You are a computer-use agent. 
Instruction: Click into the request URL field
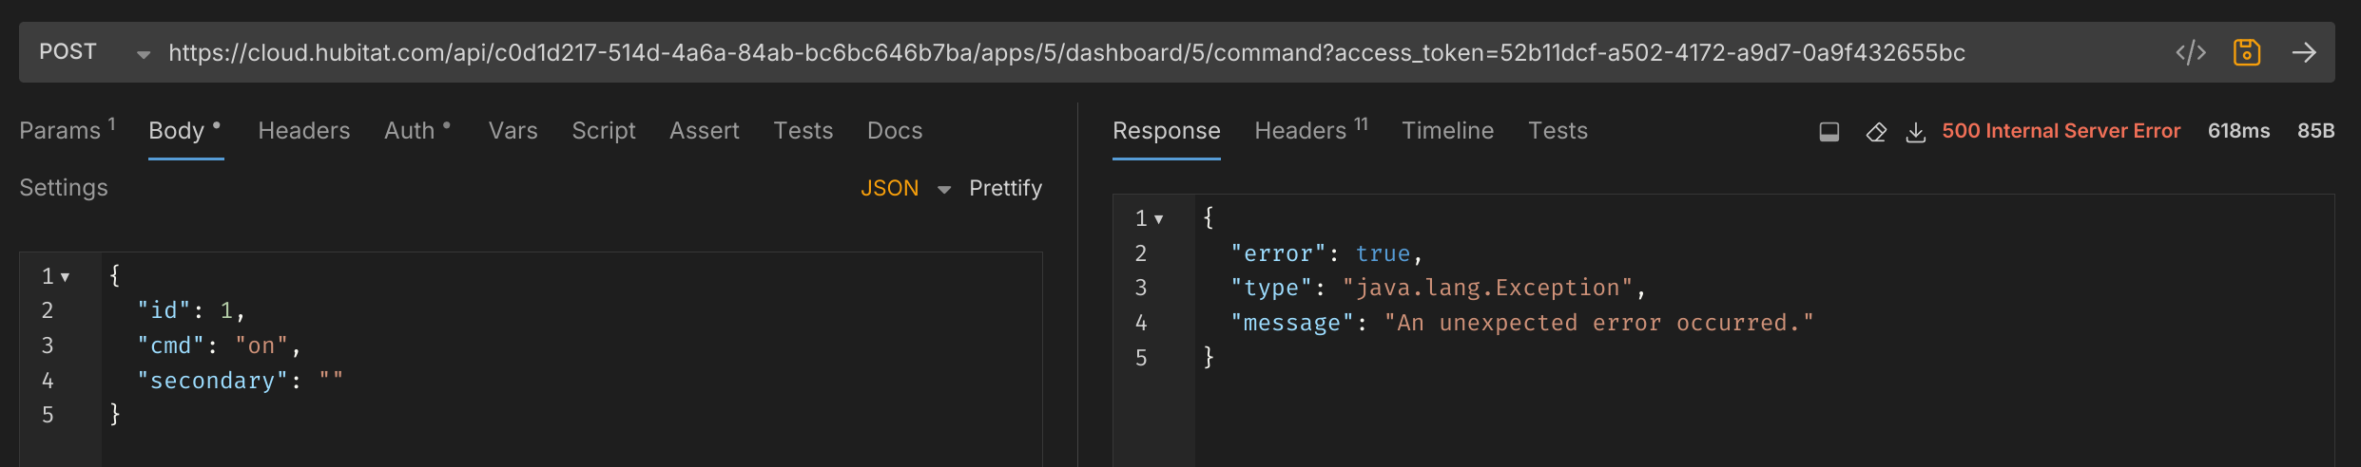1065,53
